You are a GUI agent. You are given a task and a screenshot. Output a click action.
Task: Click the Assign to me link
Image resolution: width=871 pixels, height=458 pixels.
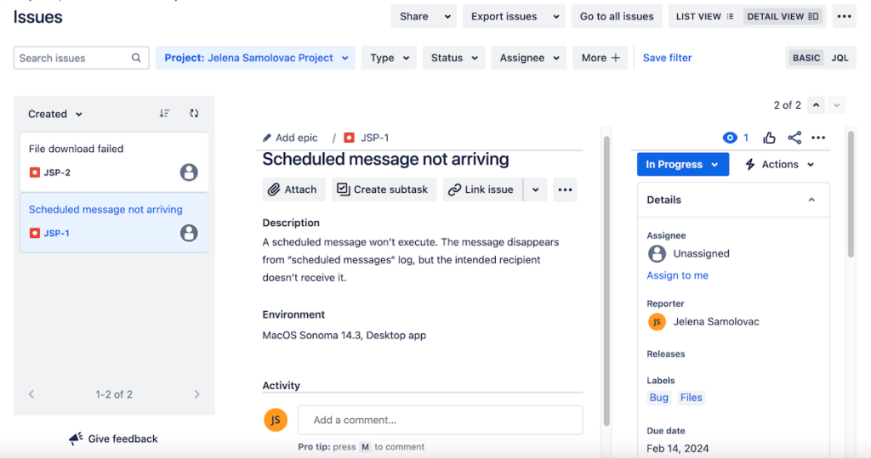point(677,275)
